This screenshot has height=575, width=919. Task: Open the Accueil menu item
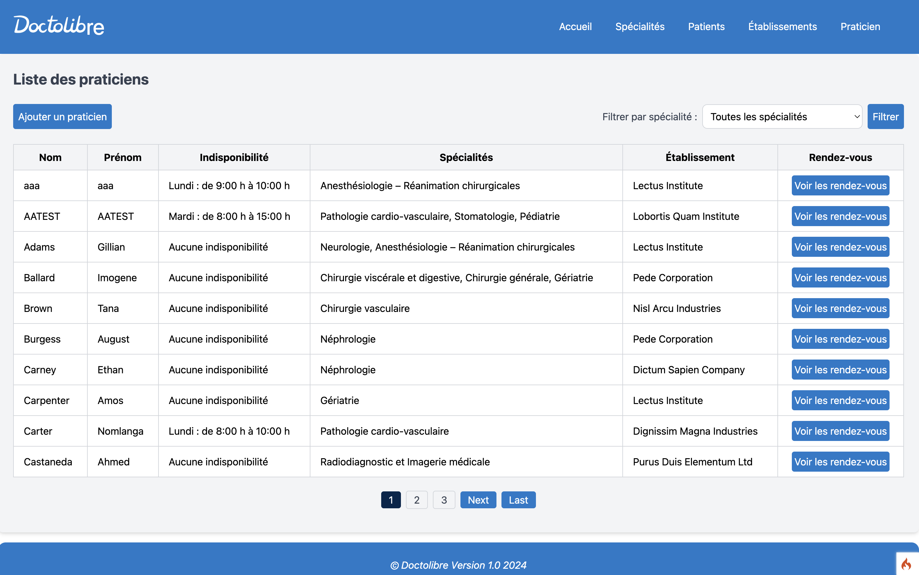click(x=575, y=27)
